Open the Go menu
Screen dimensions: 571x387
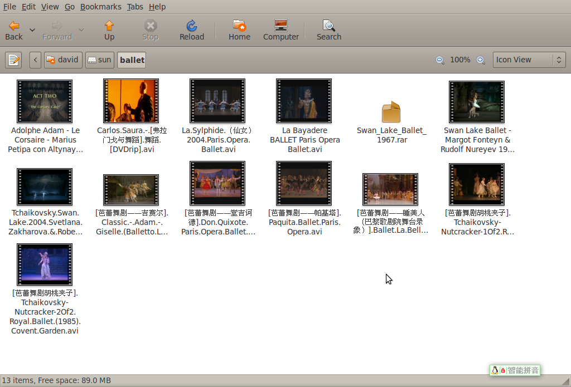tap(70, 7)
